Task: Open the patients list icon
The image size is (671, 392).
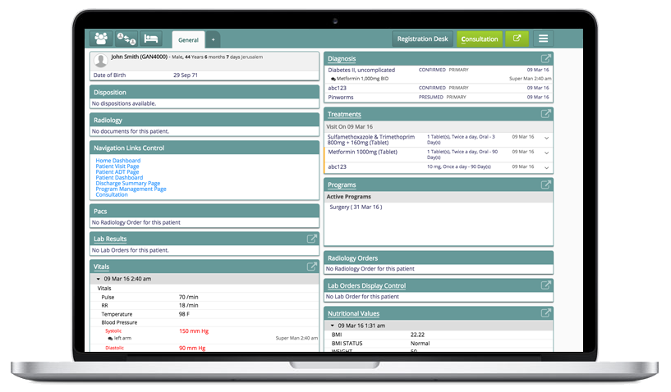Action: click(x=101, y=39)
